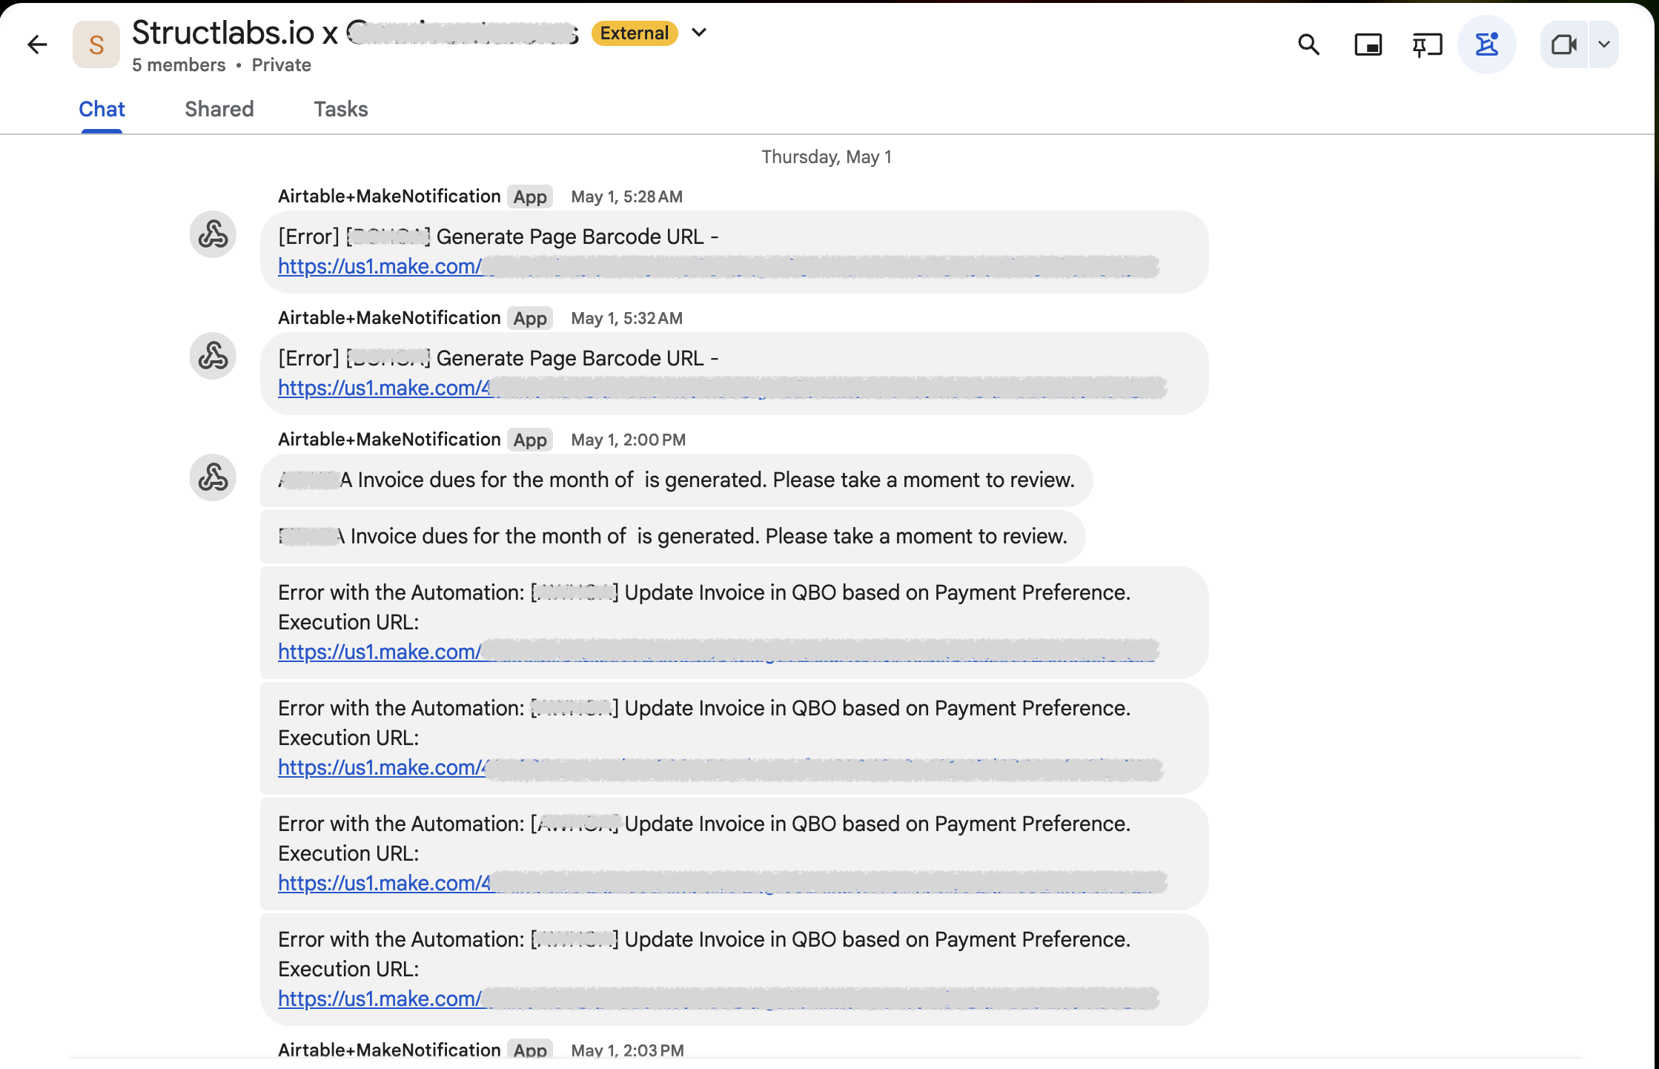Click the 'May 1, 5:32 AM' timestamp
The height and width of the screenshot is (1069, 1659).
[x=627, y=319]
